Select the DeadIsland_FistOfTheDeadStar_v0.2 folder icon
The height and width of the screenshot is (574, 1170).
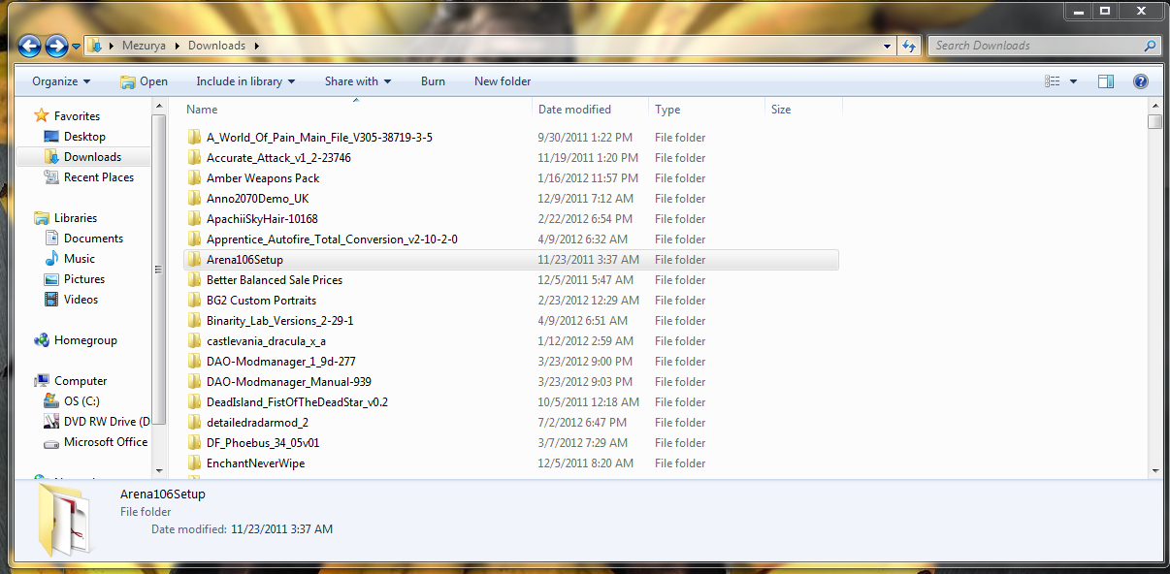click(195, 401)
